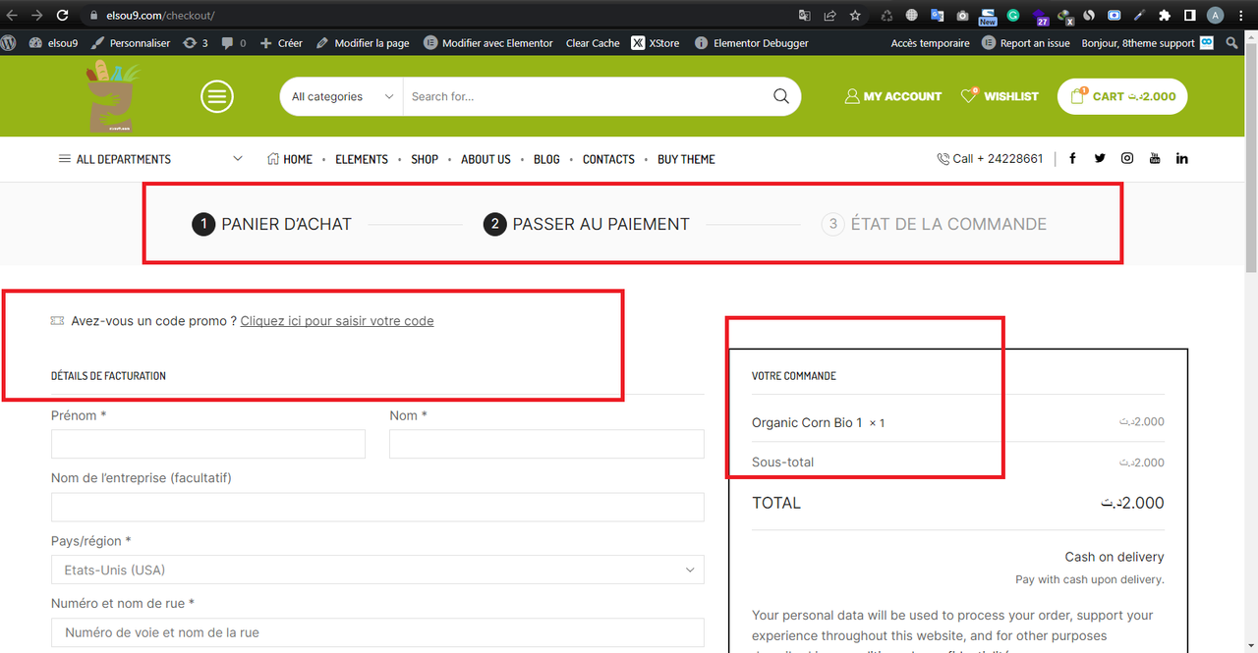Open the Pays/région country select box
The width and height of the screenshot is (1258, 653).
[377, 570]
